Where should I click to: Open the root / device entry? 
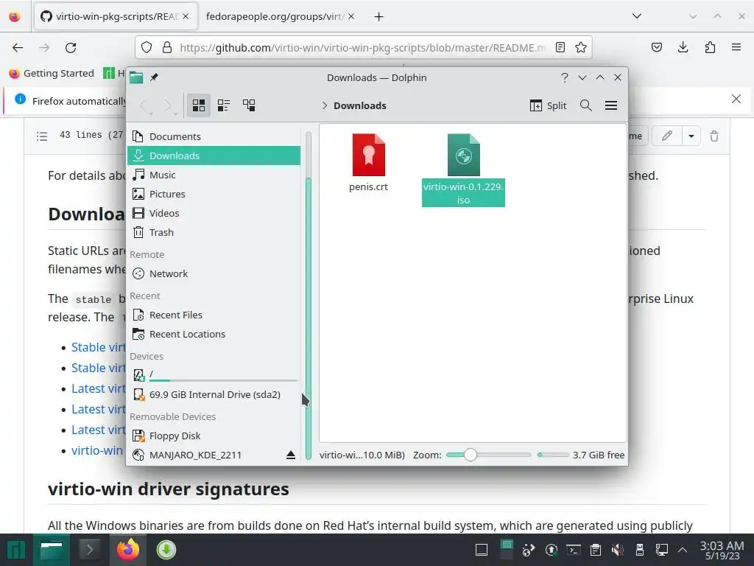tap(214, 375)
